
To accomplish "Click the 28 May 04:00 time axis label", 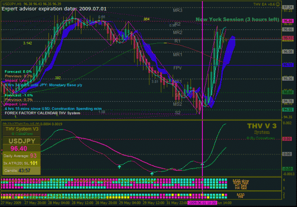I will [x=59, y=203].
